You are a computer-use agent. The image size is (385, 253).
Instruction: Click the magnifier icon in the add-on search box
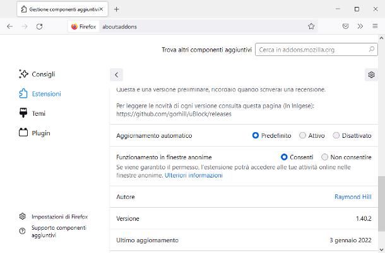(371, 49)
